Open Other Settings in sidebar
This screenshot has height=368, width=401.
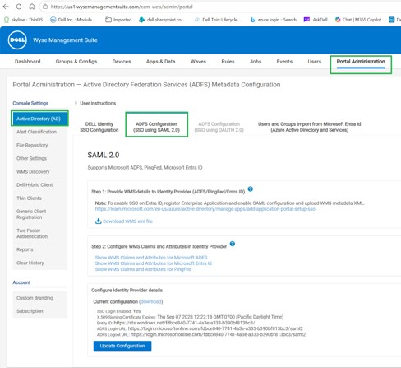(x=31, y=158)
